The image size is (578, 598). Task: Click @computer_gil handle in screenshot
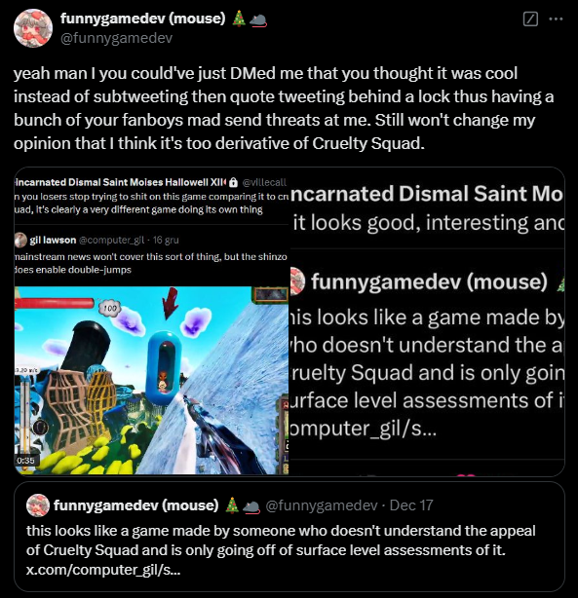pos(111,240)
